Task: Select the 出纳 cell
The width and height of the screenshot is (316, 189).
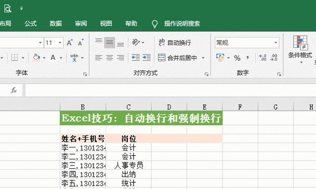Action: coord(128,174)
